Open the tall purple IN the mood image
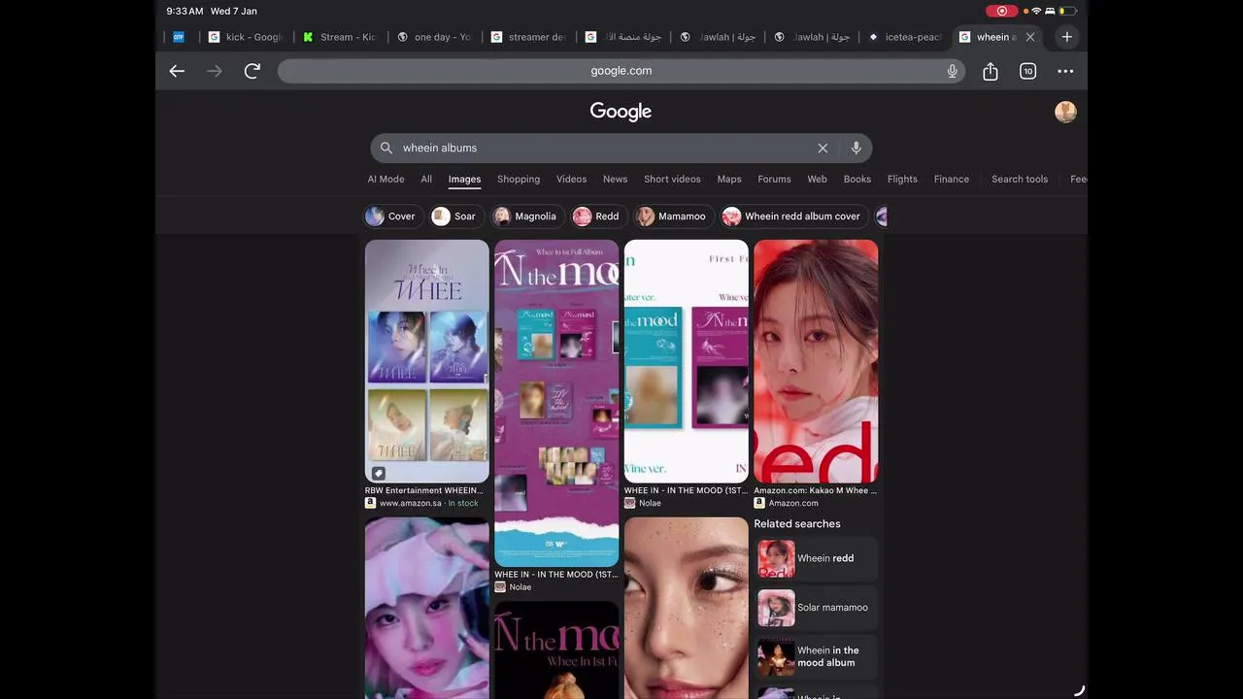1243x699 pixels. tap(556, 403)
